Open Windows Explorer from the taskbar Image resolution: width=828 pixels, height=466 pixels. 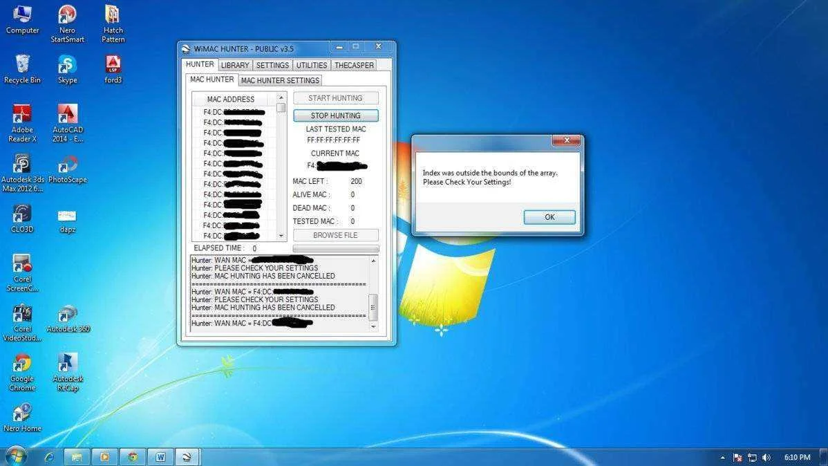pos(77,457)
